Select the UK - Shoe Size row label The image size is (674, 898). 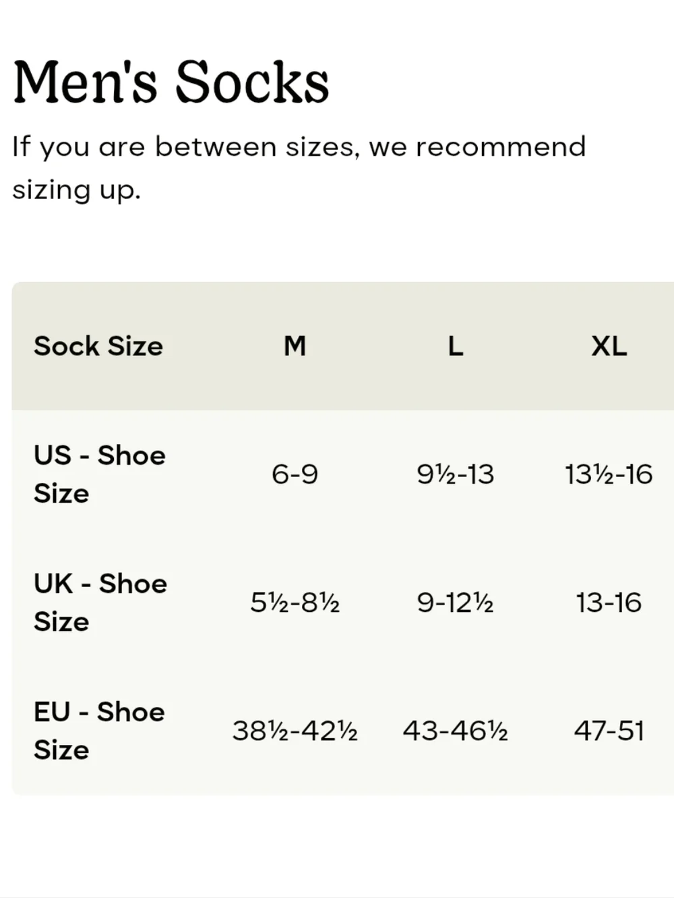click(100, 602)
